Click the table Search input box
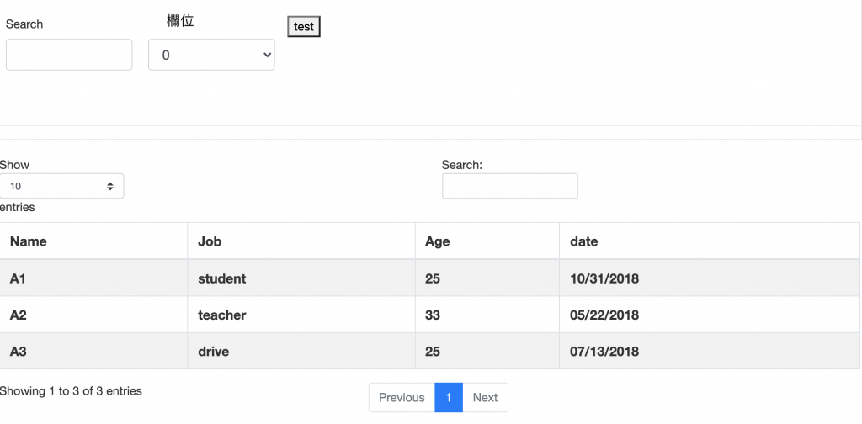Image resolution: width=862 pixels, height=424 pixels. [509, 186]
